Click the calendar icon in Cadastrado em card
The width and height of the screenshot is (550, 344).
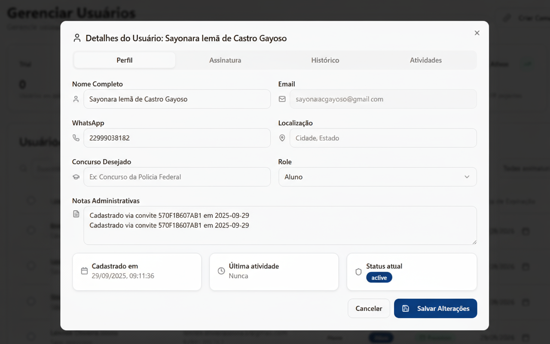click(84, 271)
